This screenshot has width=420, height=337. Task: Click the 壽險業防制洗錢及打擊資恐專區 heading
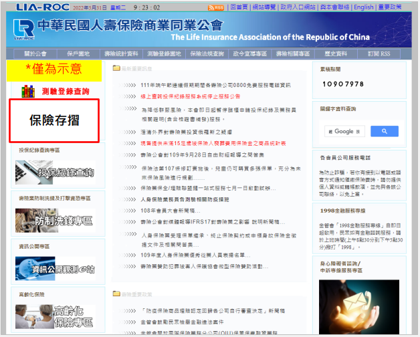tap(55, 198)
